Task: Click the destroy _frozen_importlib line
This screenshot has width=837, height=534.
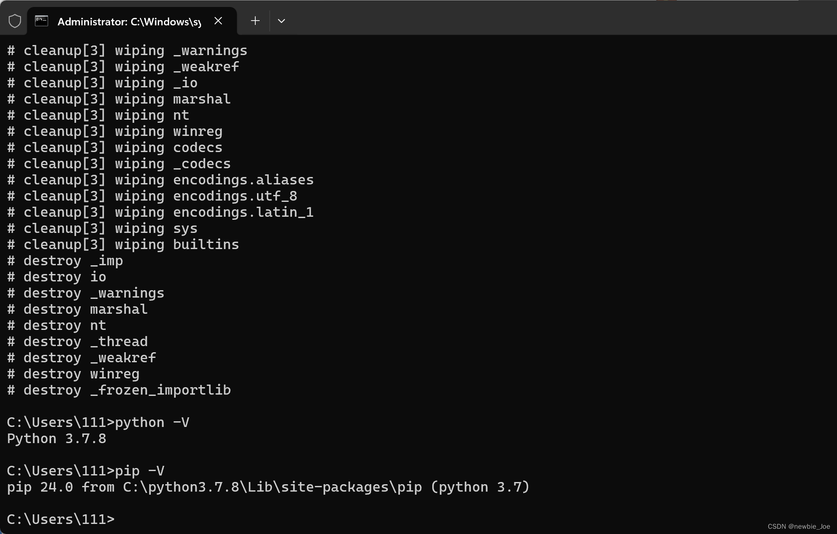Action: pyautogui.click(x=118, y=390)
